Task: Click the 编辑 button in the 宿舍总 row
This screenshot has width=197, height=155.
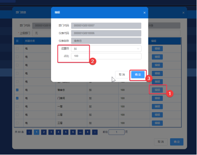Action: coord(157,90)
